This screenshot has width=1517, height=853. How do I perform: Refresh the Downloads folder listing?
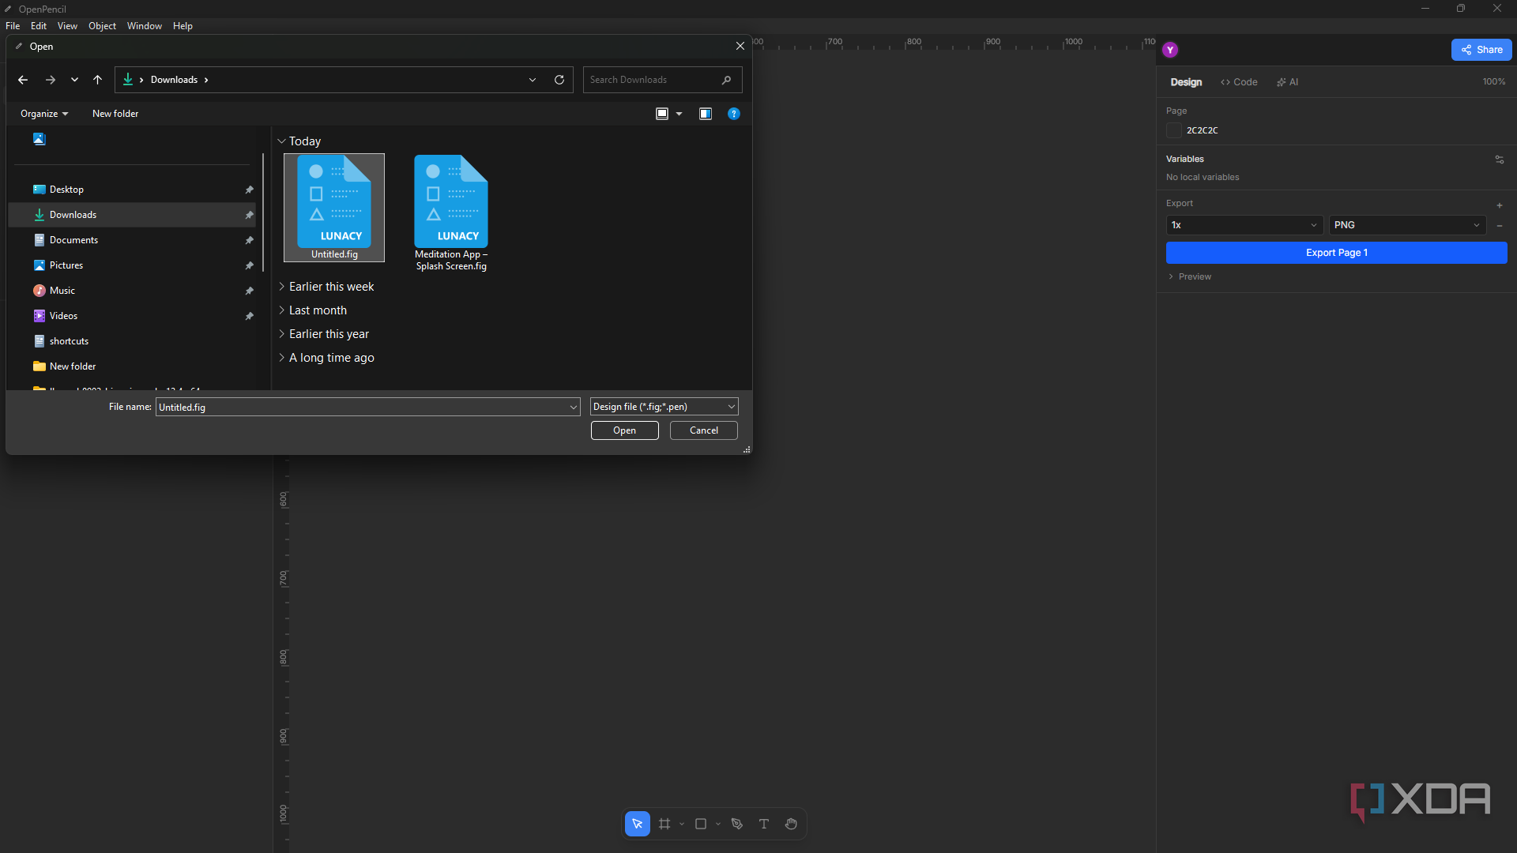[559, 80]
